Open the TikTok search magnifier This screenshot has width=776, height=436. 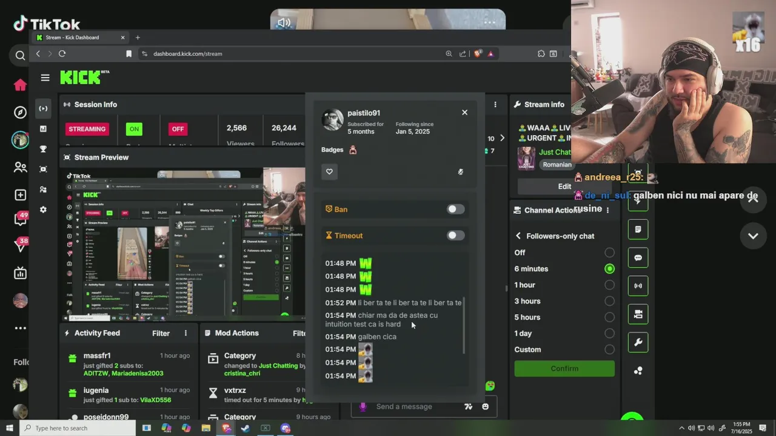click(20, 56)
